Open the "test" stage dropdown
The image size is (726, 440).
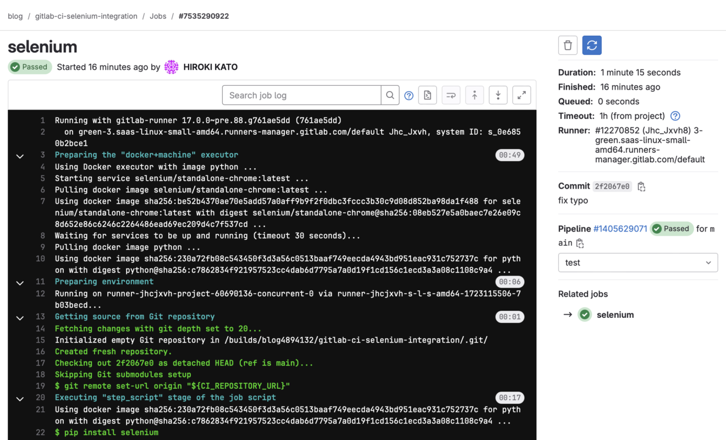coord(638,262)
